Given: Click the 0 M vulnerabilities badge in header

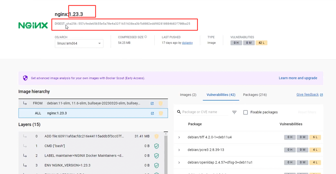Looking at the screenshot, I should pos(249,43).
